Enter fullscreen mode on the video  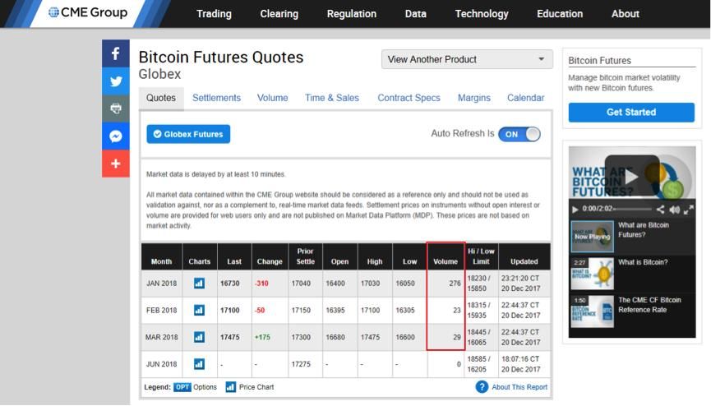click(689, 210)
